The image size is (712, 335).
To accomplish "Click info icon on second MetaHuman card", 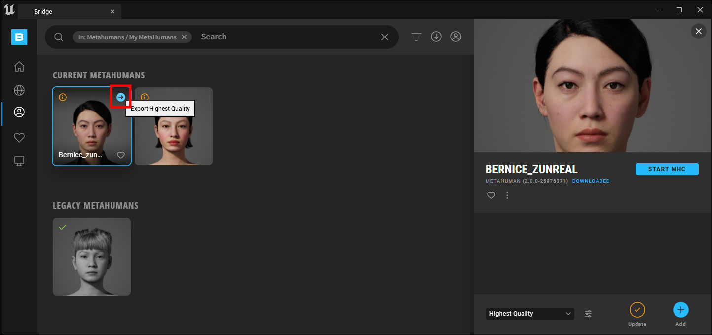I will click(145, 97).
